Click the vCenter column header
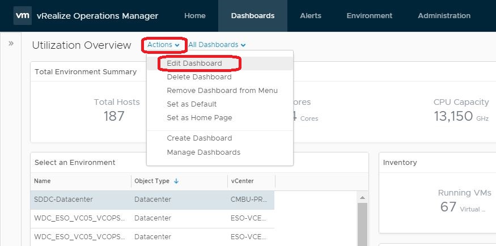 click(242, 181)
